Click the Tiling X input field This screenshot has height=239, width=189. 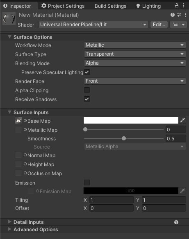coord(112,200)
